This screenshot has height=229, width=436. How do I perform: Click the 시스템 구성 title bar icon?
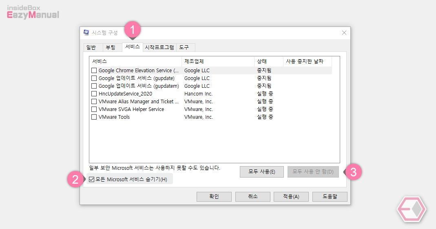86,33
